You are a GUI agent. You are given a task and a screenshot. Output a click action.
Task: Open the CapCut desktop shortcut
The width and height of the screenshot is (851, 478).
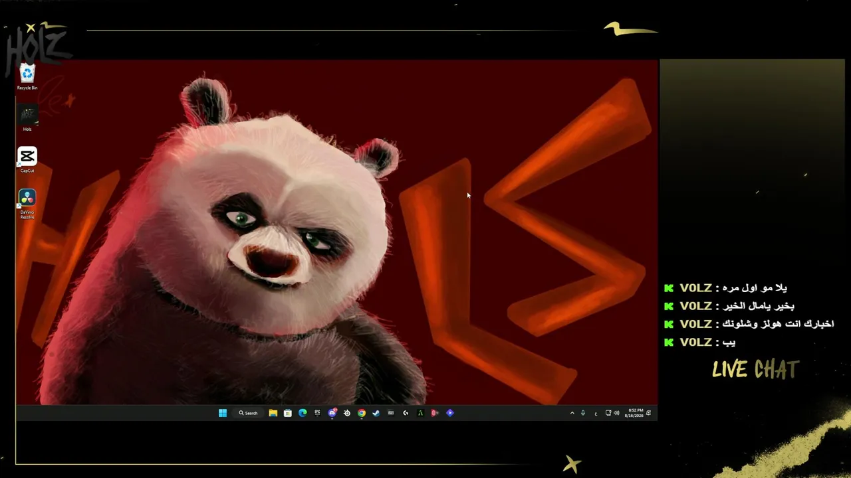pyautogui.click(x=27, y=160)
